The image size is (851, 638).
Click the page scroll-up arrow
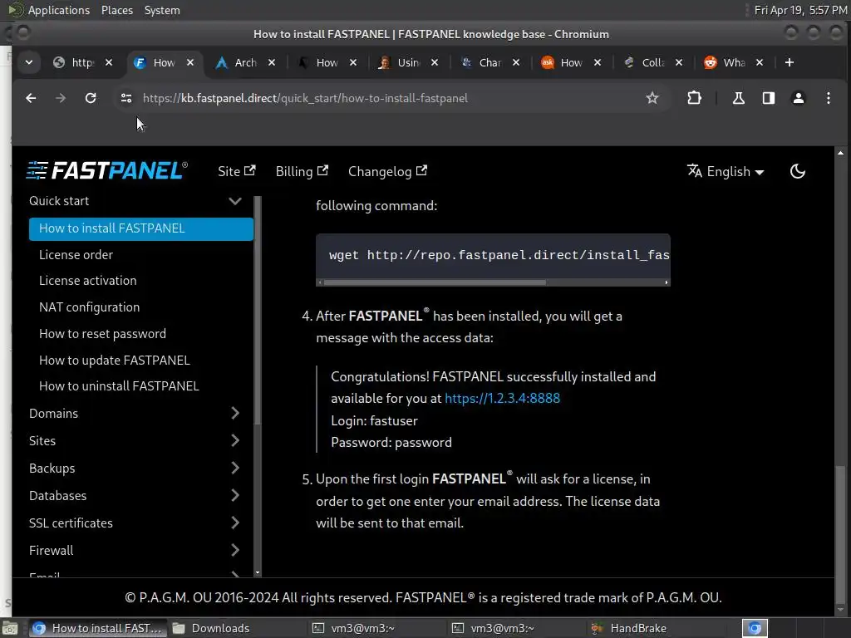840,153
